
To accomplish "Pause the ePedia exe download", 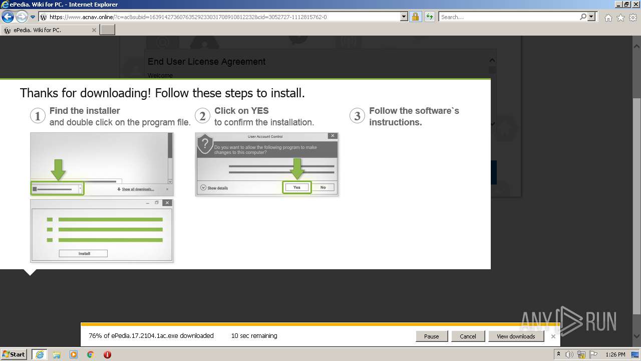I will [431, 336].
